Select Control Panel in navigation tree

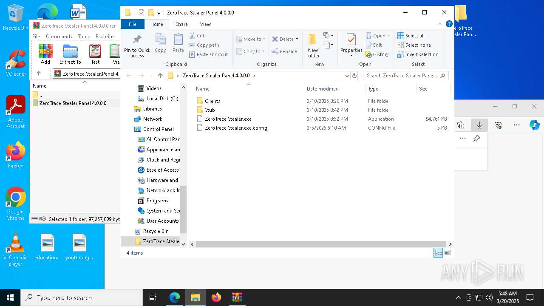tap(159, 129)
